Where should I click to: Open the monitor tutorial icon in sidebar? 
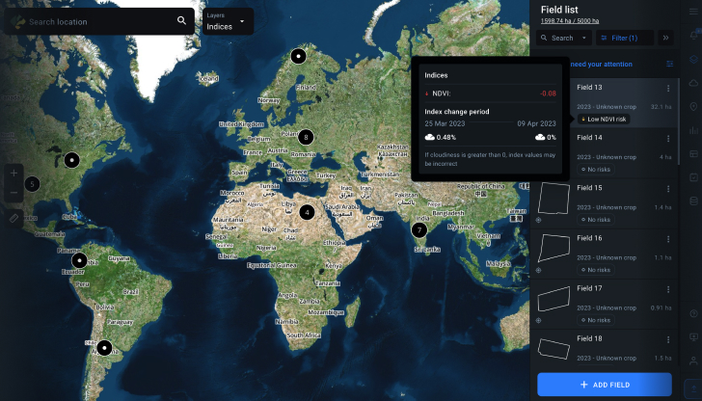[693, 336]
